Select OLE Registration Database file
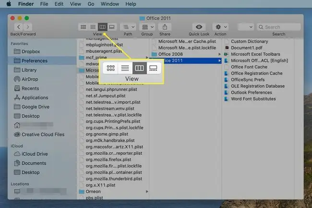The height and width of the screenshot is (208, 312). pyautogui.click(x=258, y=86)
